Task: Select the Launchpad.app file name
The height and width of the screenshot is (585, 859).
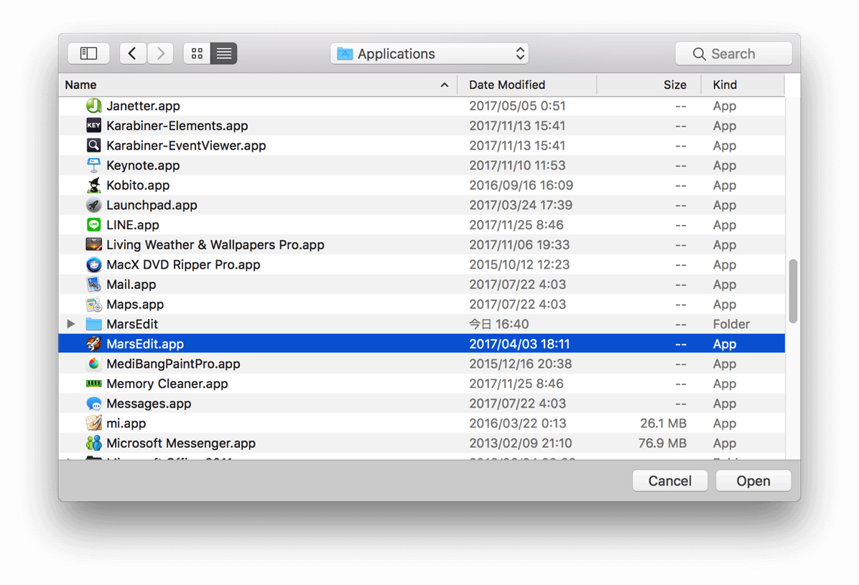Action: [x=152, y=205]
